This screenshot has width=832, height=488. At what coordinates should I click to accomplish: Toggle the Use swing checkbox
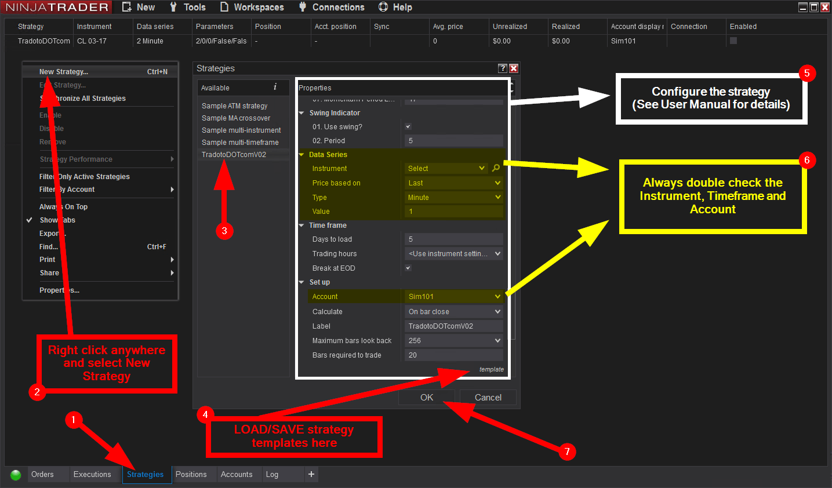tap(408, 126)
